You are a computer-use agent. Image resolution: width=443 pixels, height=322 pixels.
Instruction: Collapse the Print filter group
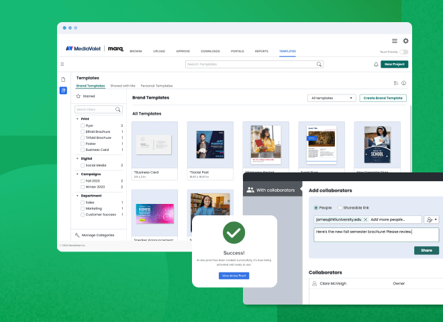coord(77,119)
